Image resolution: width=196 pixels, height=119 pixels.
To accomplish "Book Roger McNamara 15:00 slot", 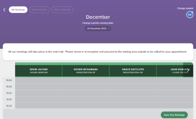I will pyautogui.click(x=86, y=80).
